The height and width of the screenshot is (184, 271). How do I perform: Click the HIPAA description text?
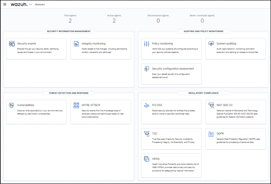(175, 167)
